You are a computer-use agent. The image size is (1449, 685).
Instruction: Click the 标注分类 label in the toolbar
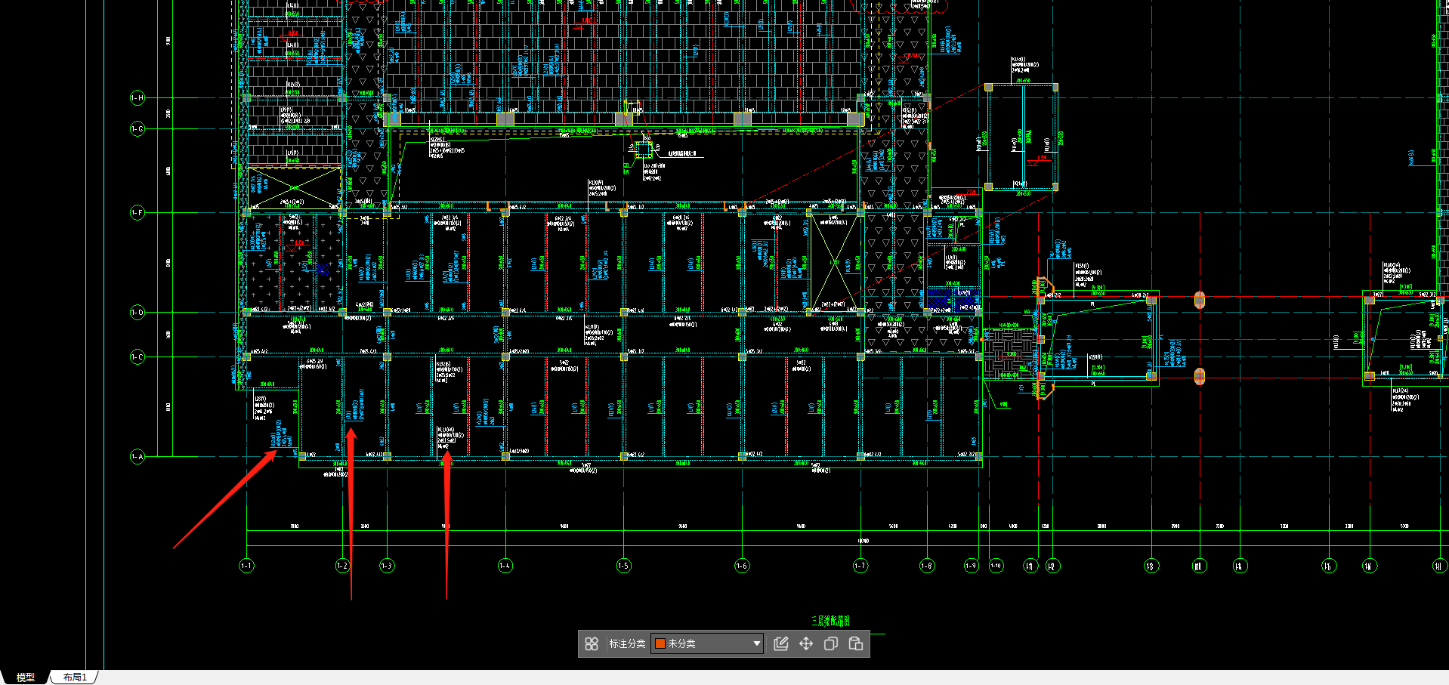click(x=627, y=643)
